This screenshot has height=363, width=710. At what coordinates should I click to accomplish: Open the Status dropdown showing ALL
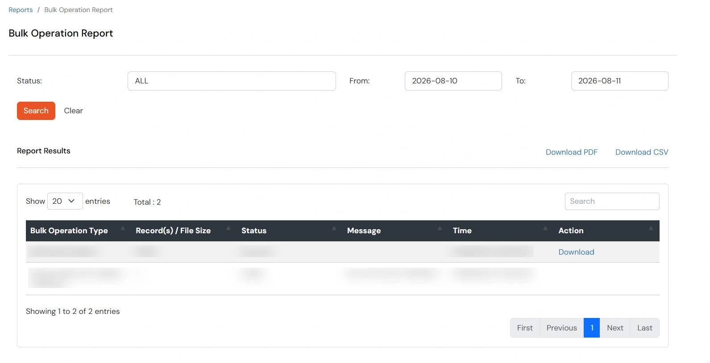point(232,81)
